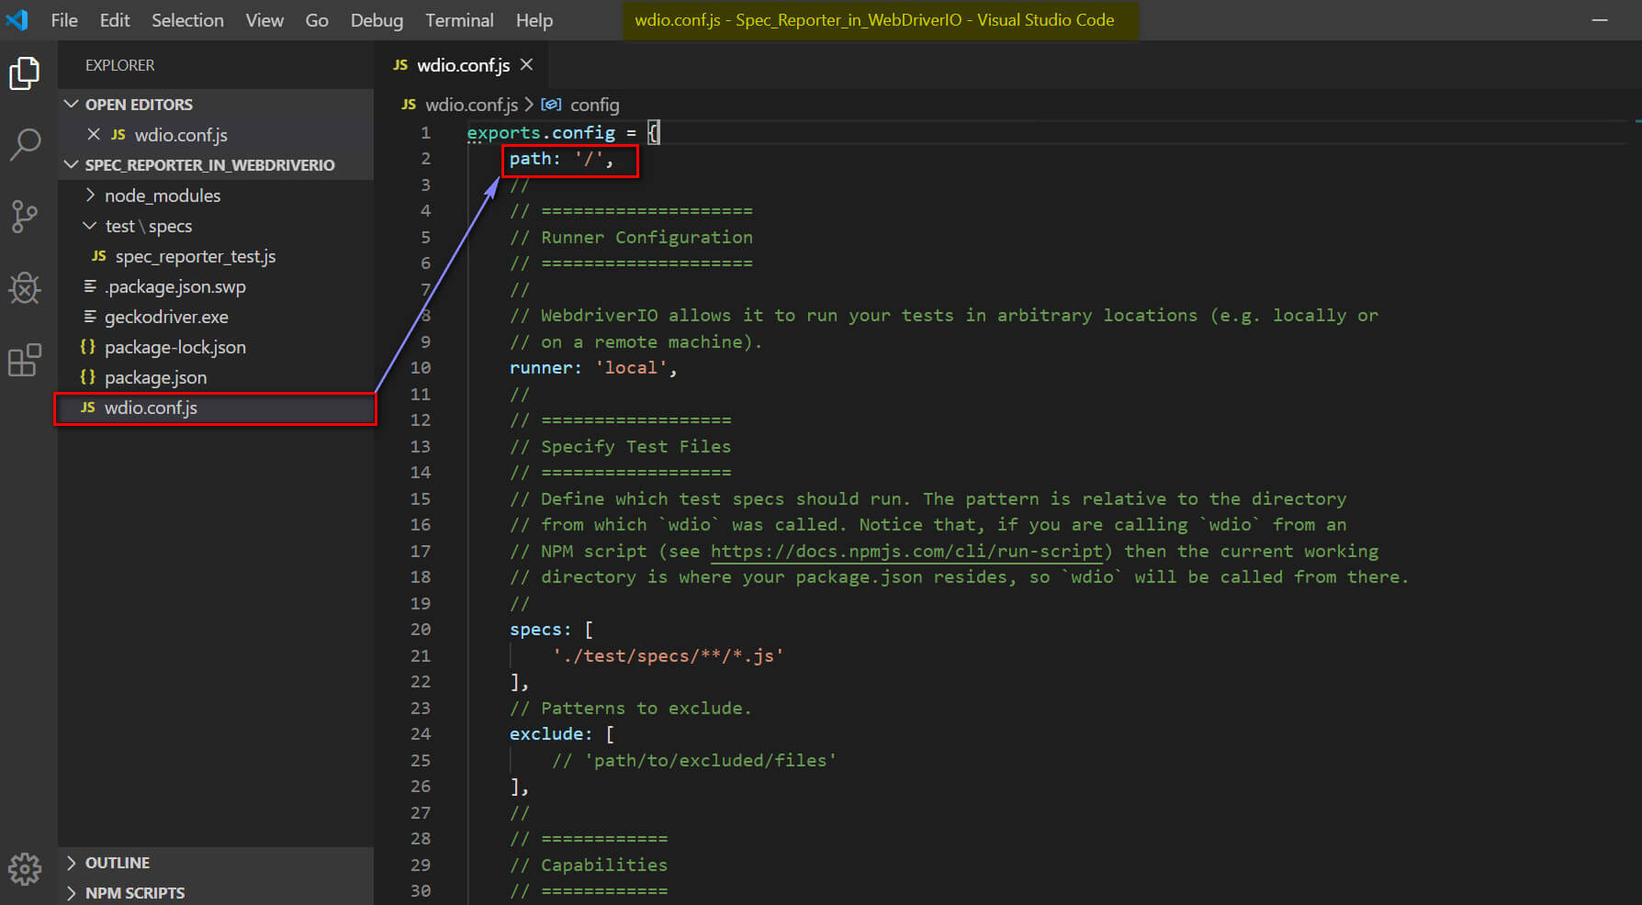Open the Extensions view
This screenshot has height=905, width=1642.
(x=25, y=360)
